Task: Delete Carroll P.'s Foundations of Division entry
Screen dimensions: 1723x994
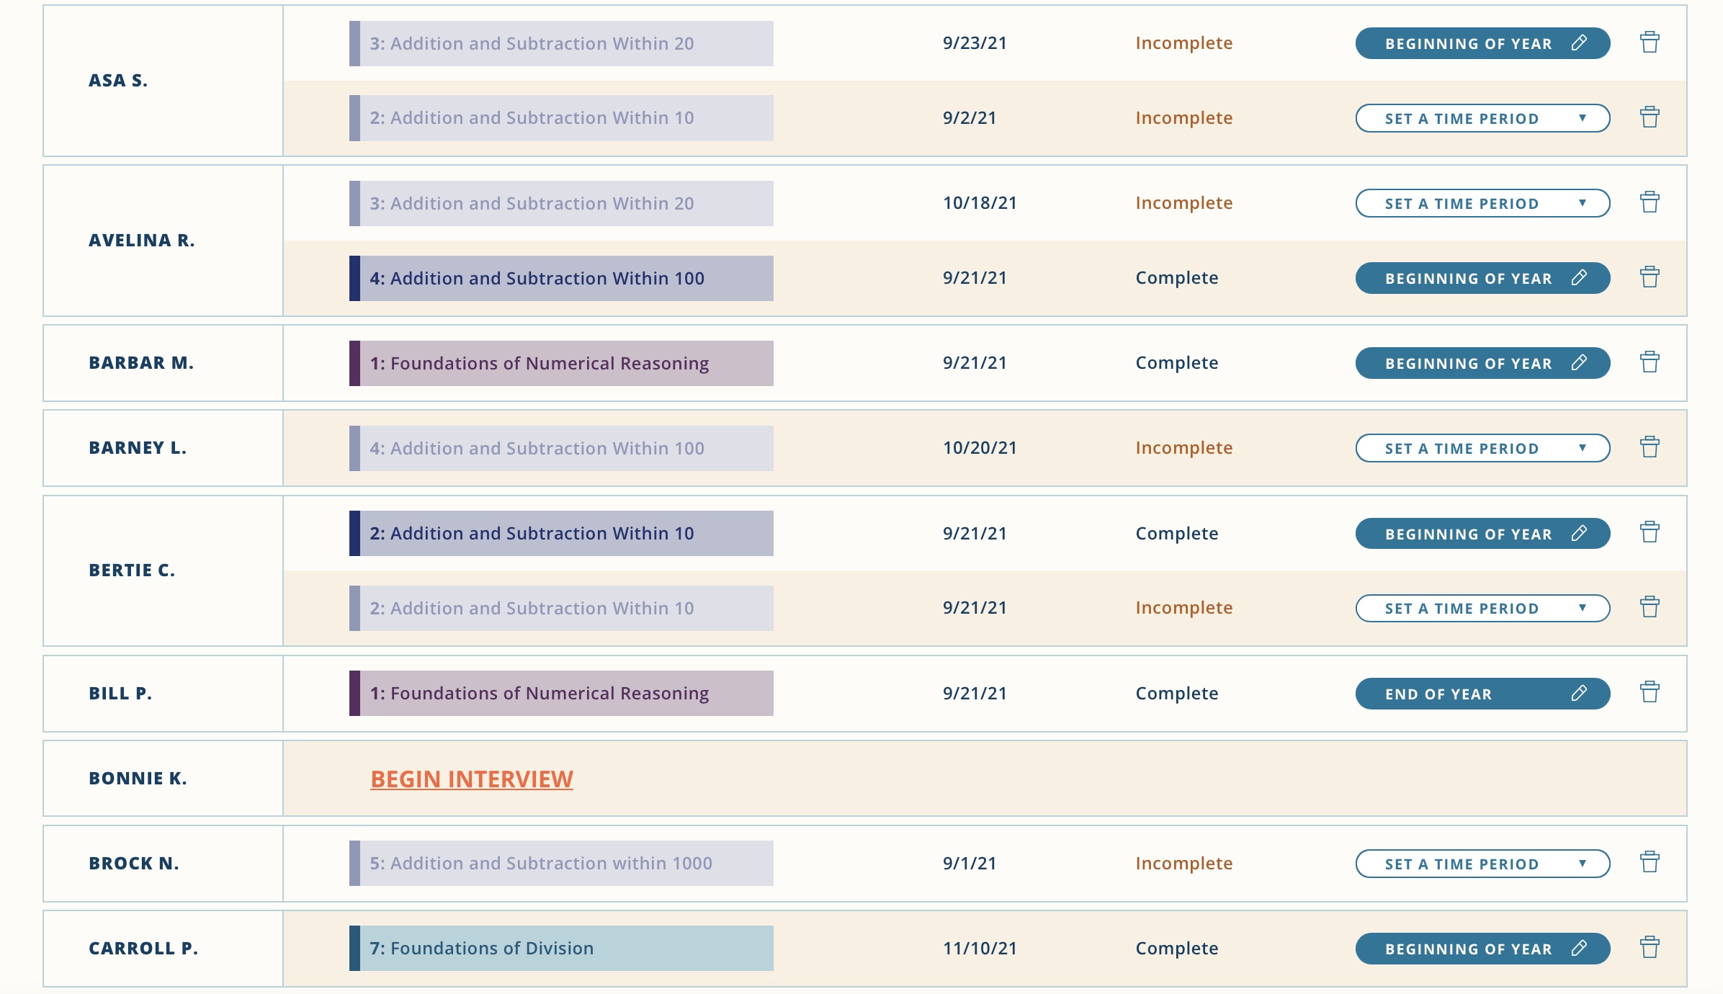Action: [1650, 948]
